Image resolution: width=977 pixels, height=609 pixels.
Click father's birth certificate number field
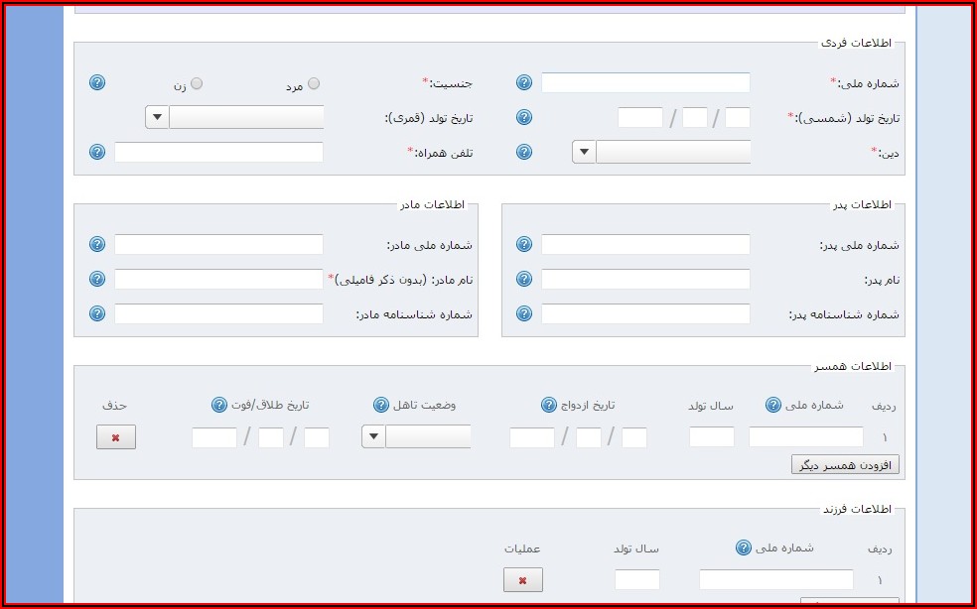pyautogui.click(x=645, y=314)
